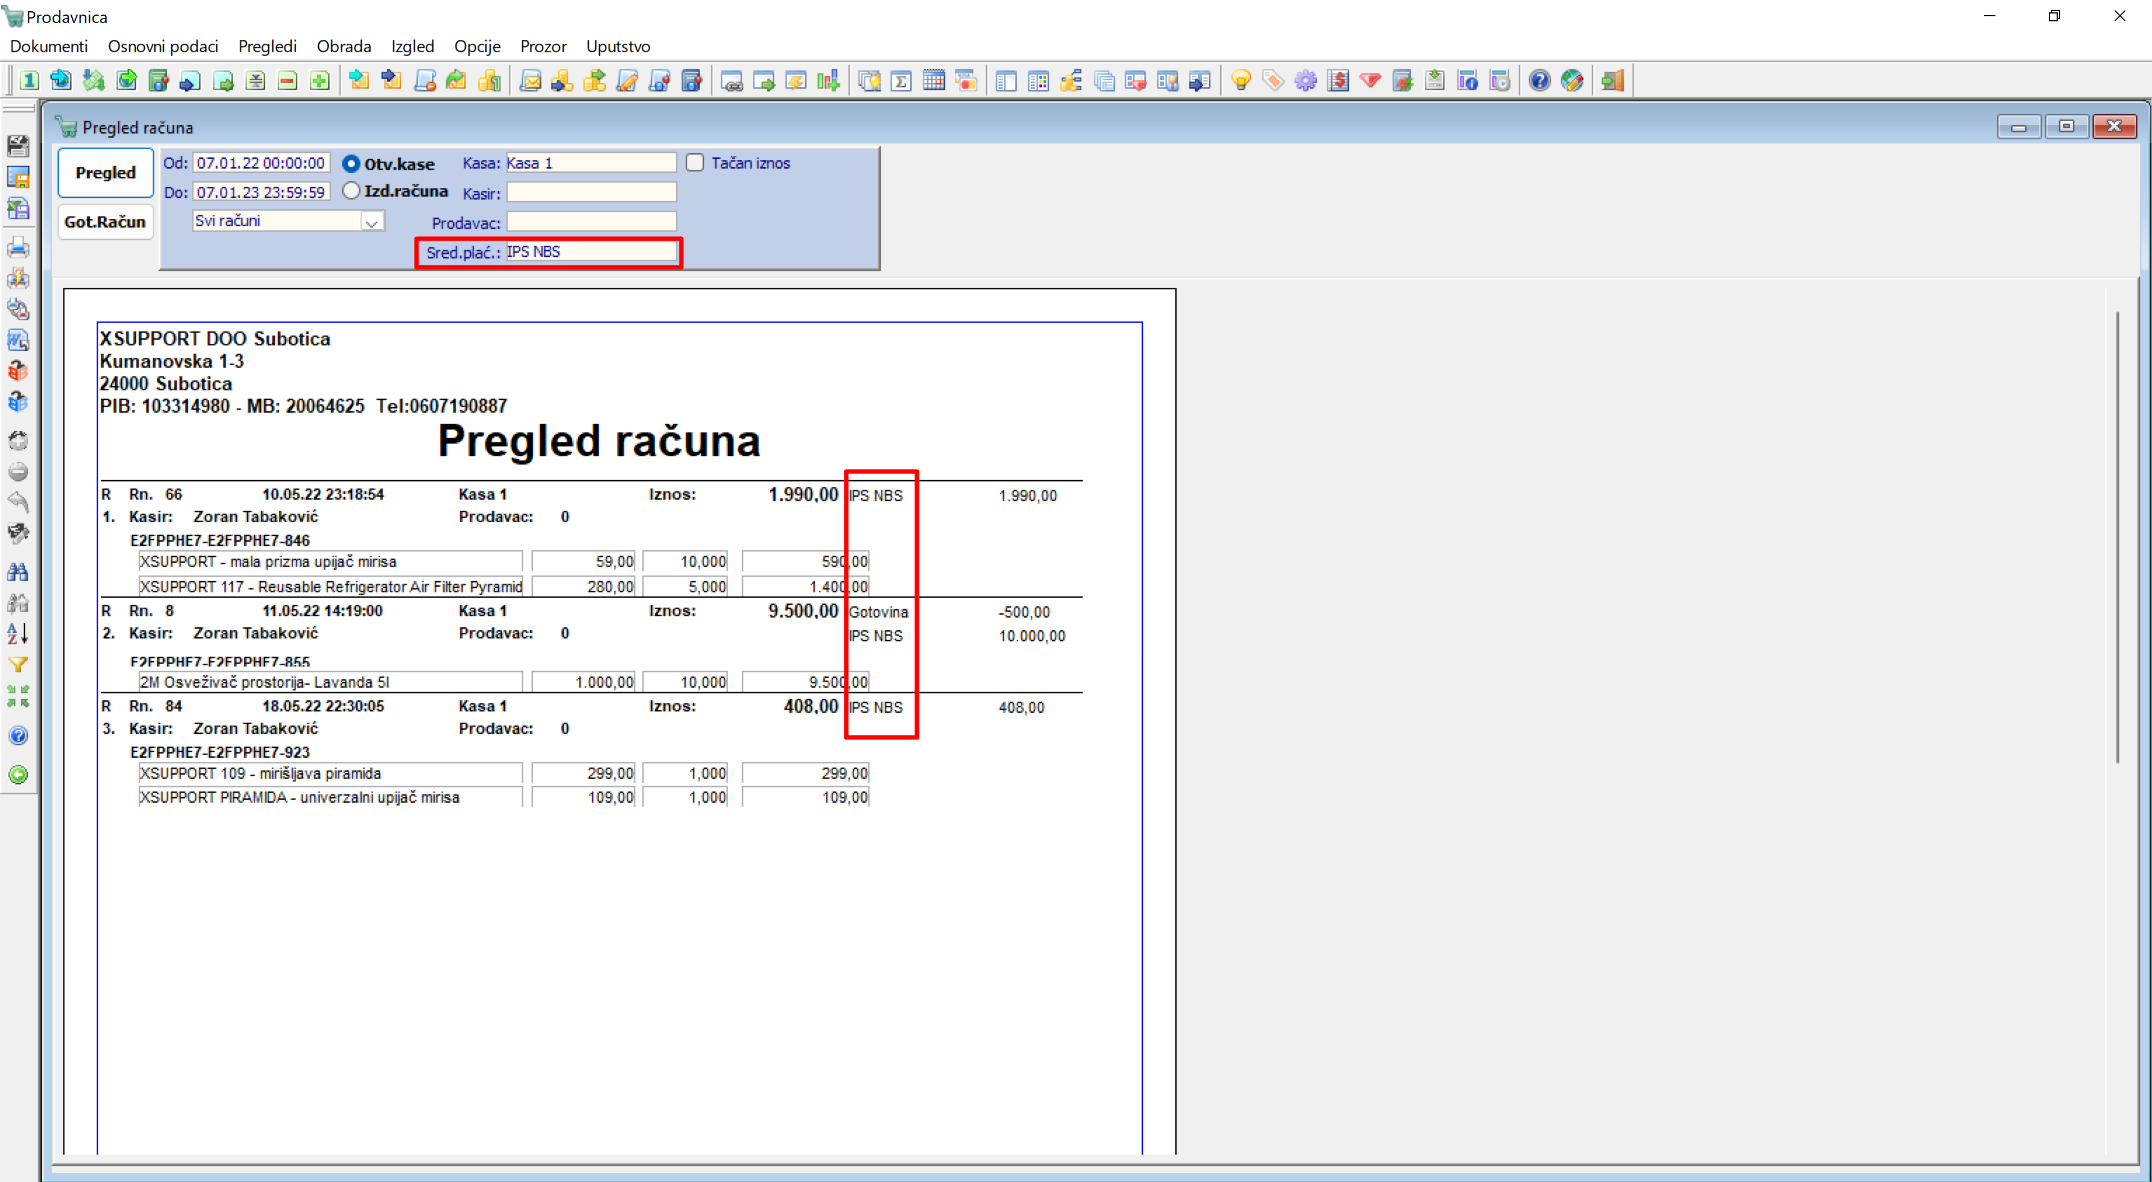Open the Opcije menu
Image resolution: width=2152 pixels, height=1182 pixels.
[x=477, y=46]
